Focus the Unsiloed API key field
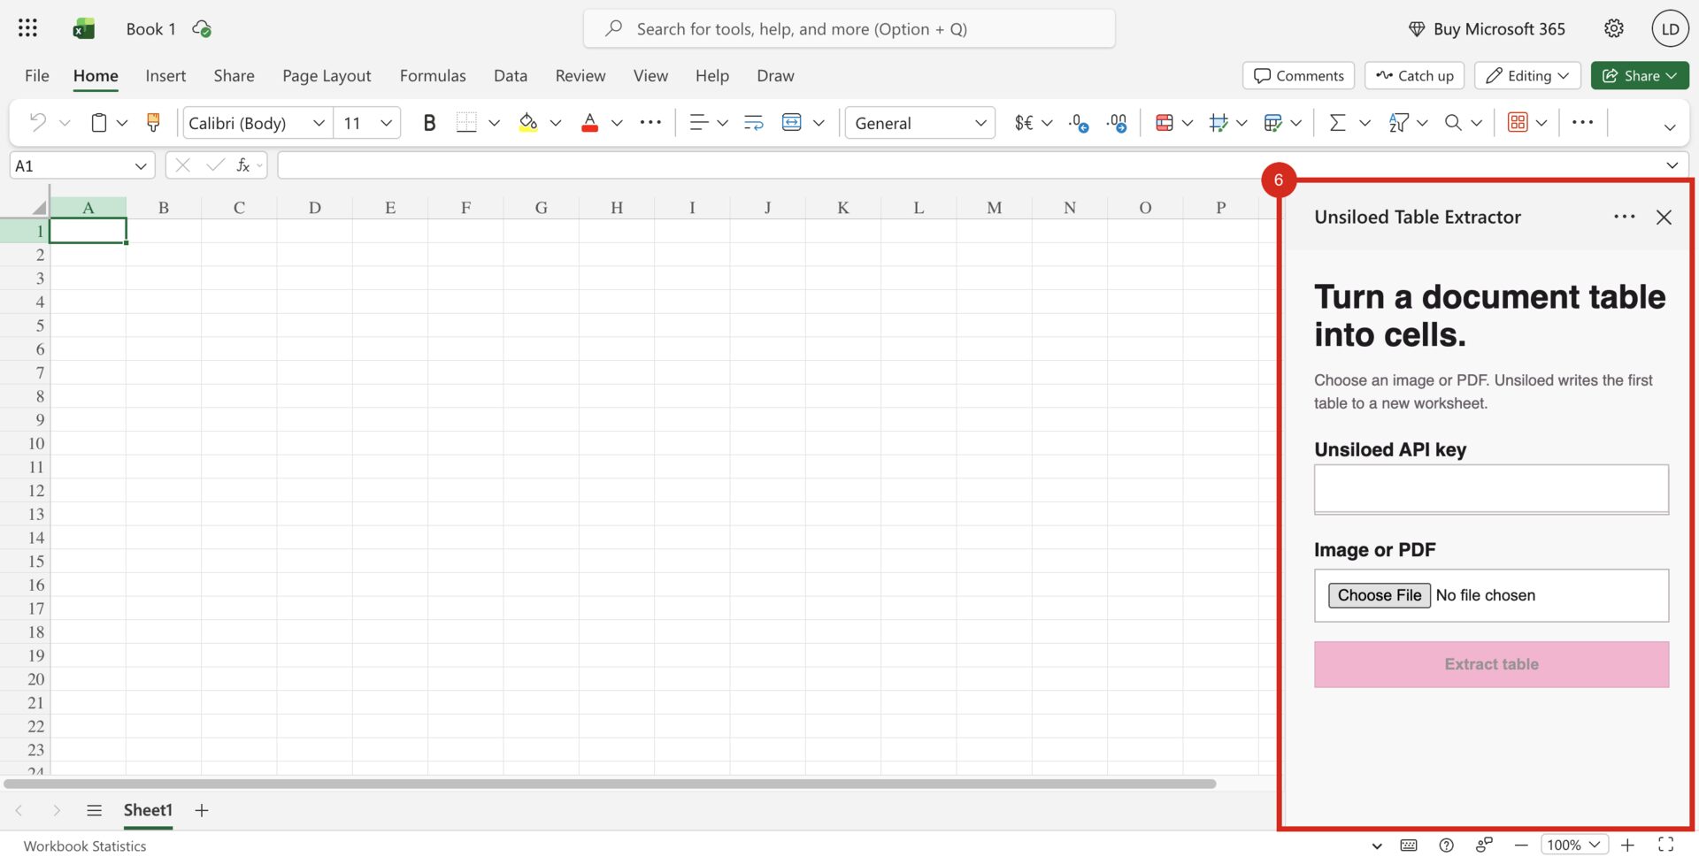Screen dimensions: 1699x857 tap(1491, 489)
